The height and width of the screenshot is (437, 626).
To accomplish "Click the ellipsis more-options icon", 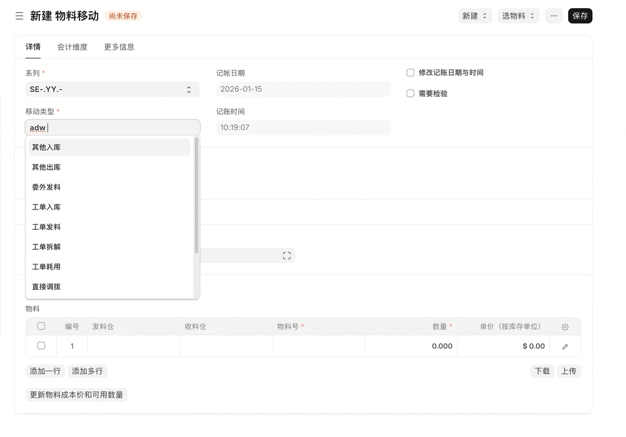I will tap(553, 16).
